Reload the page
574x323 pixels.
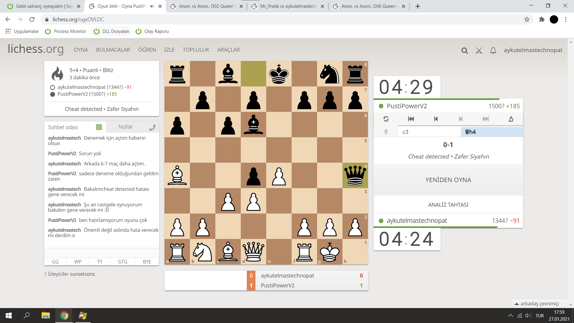32,19
